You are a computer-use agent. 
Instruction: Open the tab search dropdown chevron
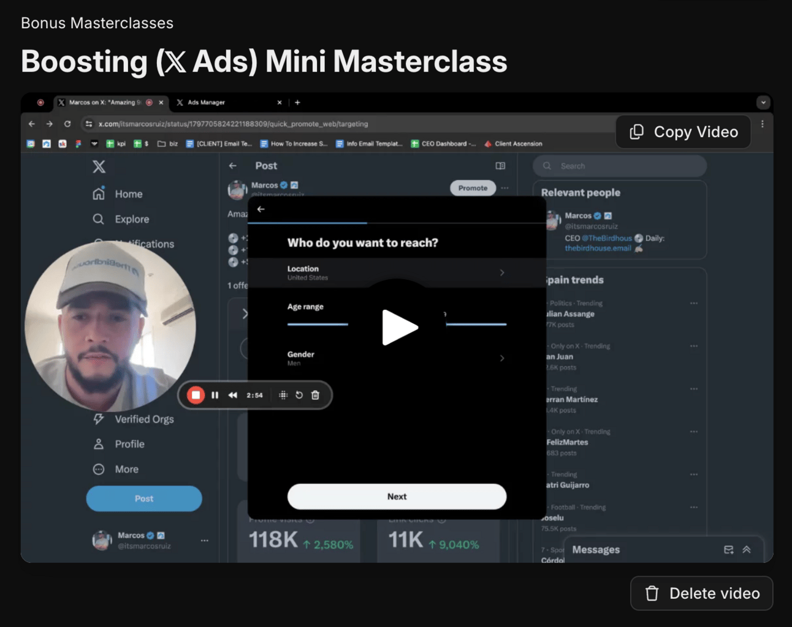coord(763,102)
